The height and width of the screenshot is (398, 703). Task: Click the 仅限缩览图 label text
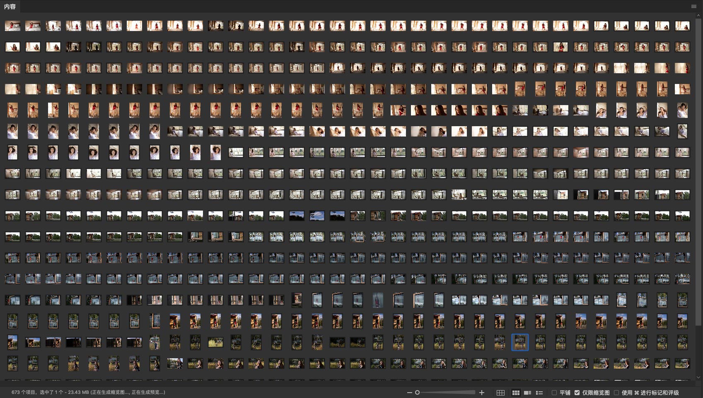[596, 393]
